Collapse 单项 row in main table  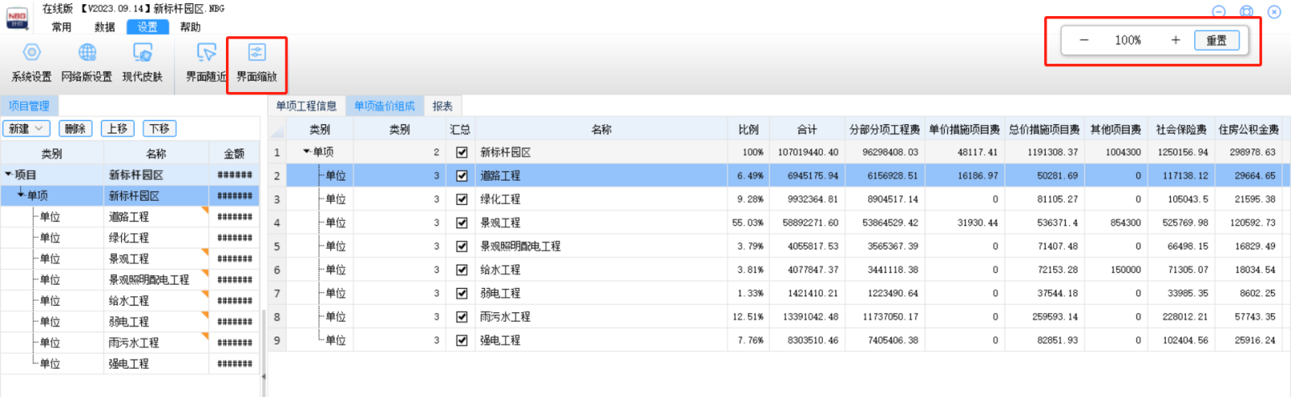pyautogui.click(x=307, y=152)
